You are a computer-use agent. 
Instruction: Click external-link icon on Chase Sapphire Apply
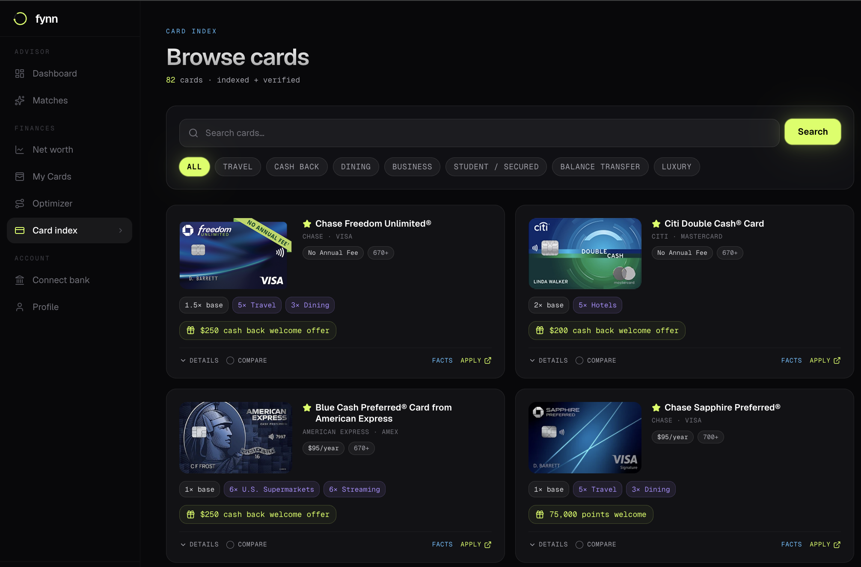click(837, 544)
